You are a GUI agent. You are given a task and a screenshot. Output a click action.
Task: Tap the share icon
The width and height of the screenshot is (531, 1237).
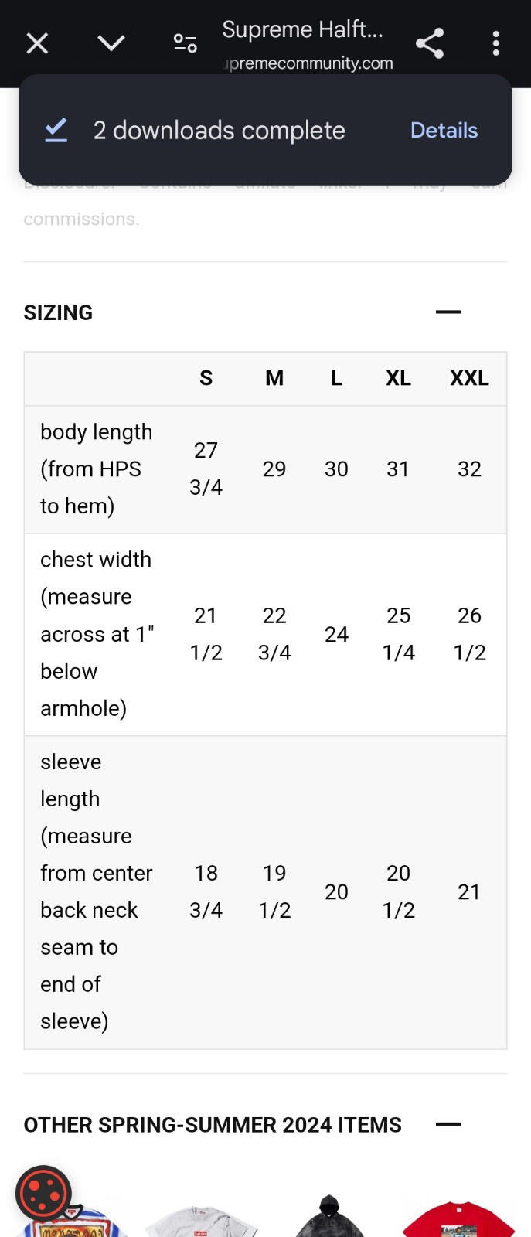[430, 43]
